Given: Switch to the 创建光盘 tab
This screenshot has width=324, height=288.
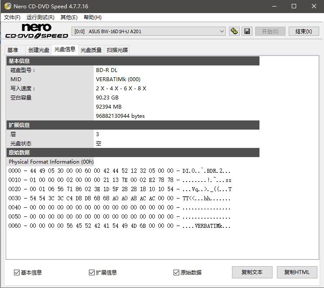Looking at the screenshot, I should coord(39,50).
